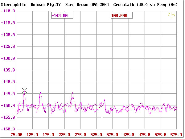Click the -140.0 y-axis label
Image resolution: width=185 pixels, height=139 pixels.
tap(8, 82)
